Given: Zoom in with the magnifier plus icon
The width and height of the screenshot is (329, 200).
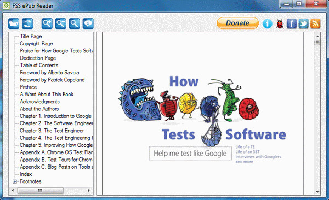Looking at the screenshot, I should click(47, 23).
